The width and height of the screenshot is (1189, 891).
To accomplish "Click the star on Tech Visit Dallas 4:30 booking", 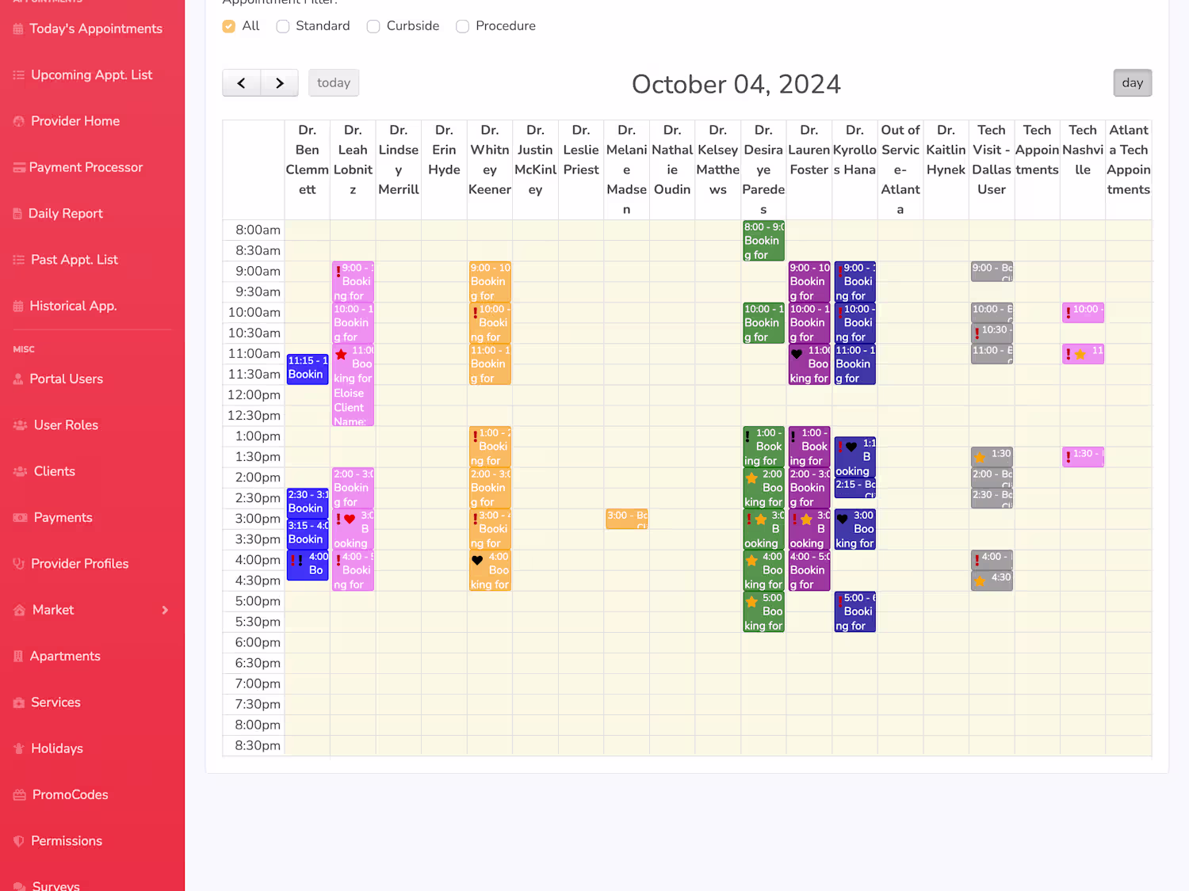I will [980, 581].
